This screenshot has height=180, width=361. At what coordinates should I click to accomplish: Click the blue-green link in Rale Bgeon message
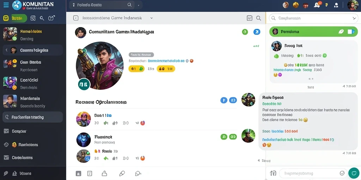tap(298, 139)
